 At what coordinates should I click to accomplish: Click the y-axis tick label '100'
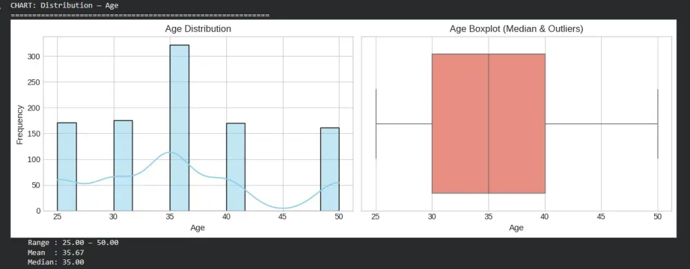point(34,159)
